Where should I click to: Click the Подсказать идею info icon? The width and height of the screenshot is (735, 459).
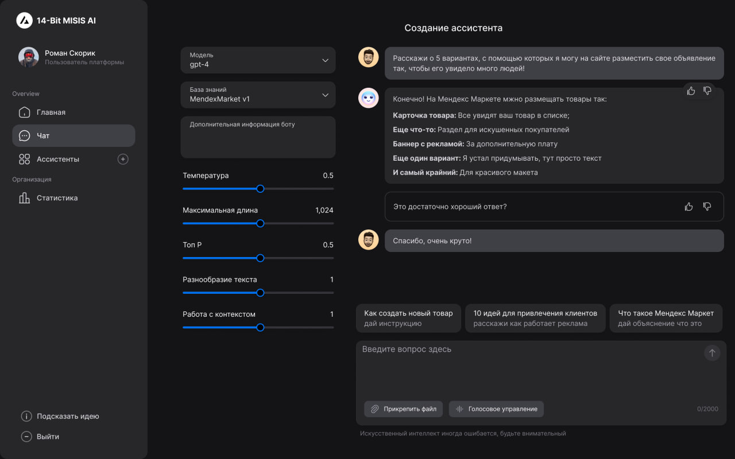click(x=26, y=417)
